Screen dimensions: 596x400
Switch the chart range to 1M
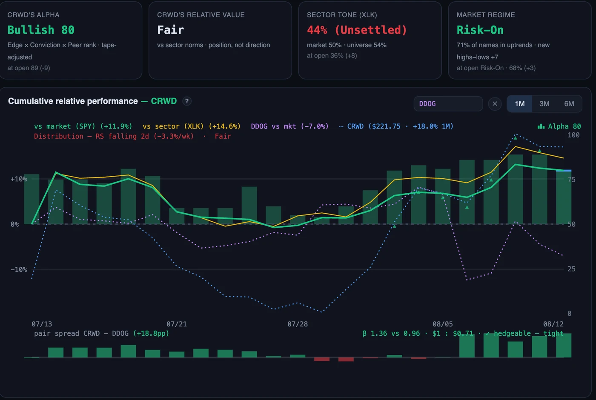click(519, 104)
